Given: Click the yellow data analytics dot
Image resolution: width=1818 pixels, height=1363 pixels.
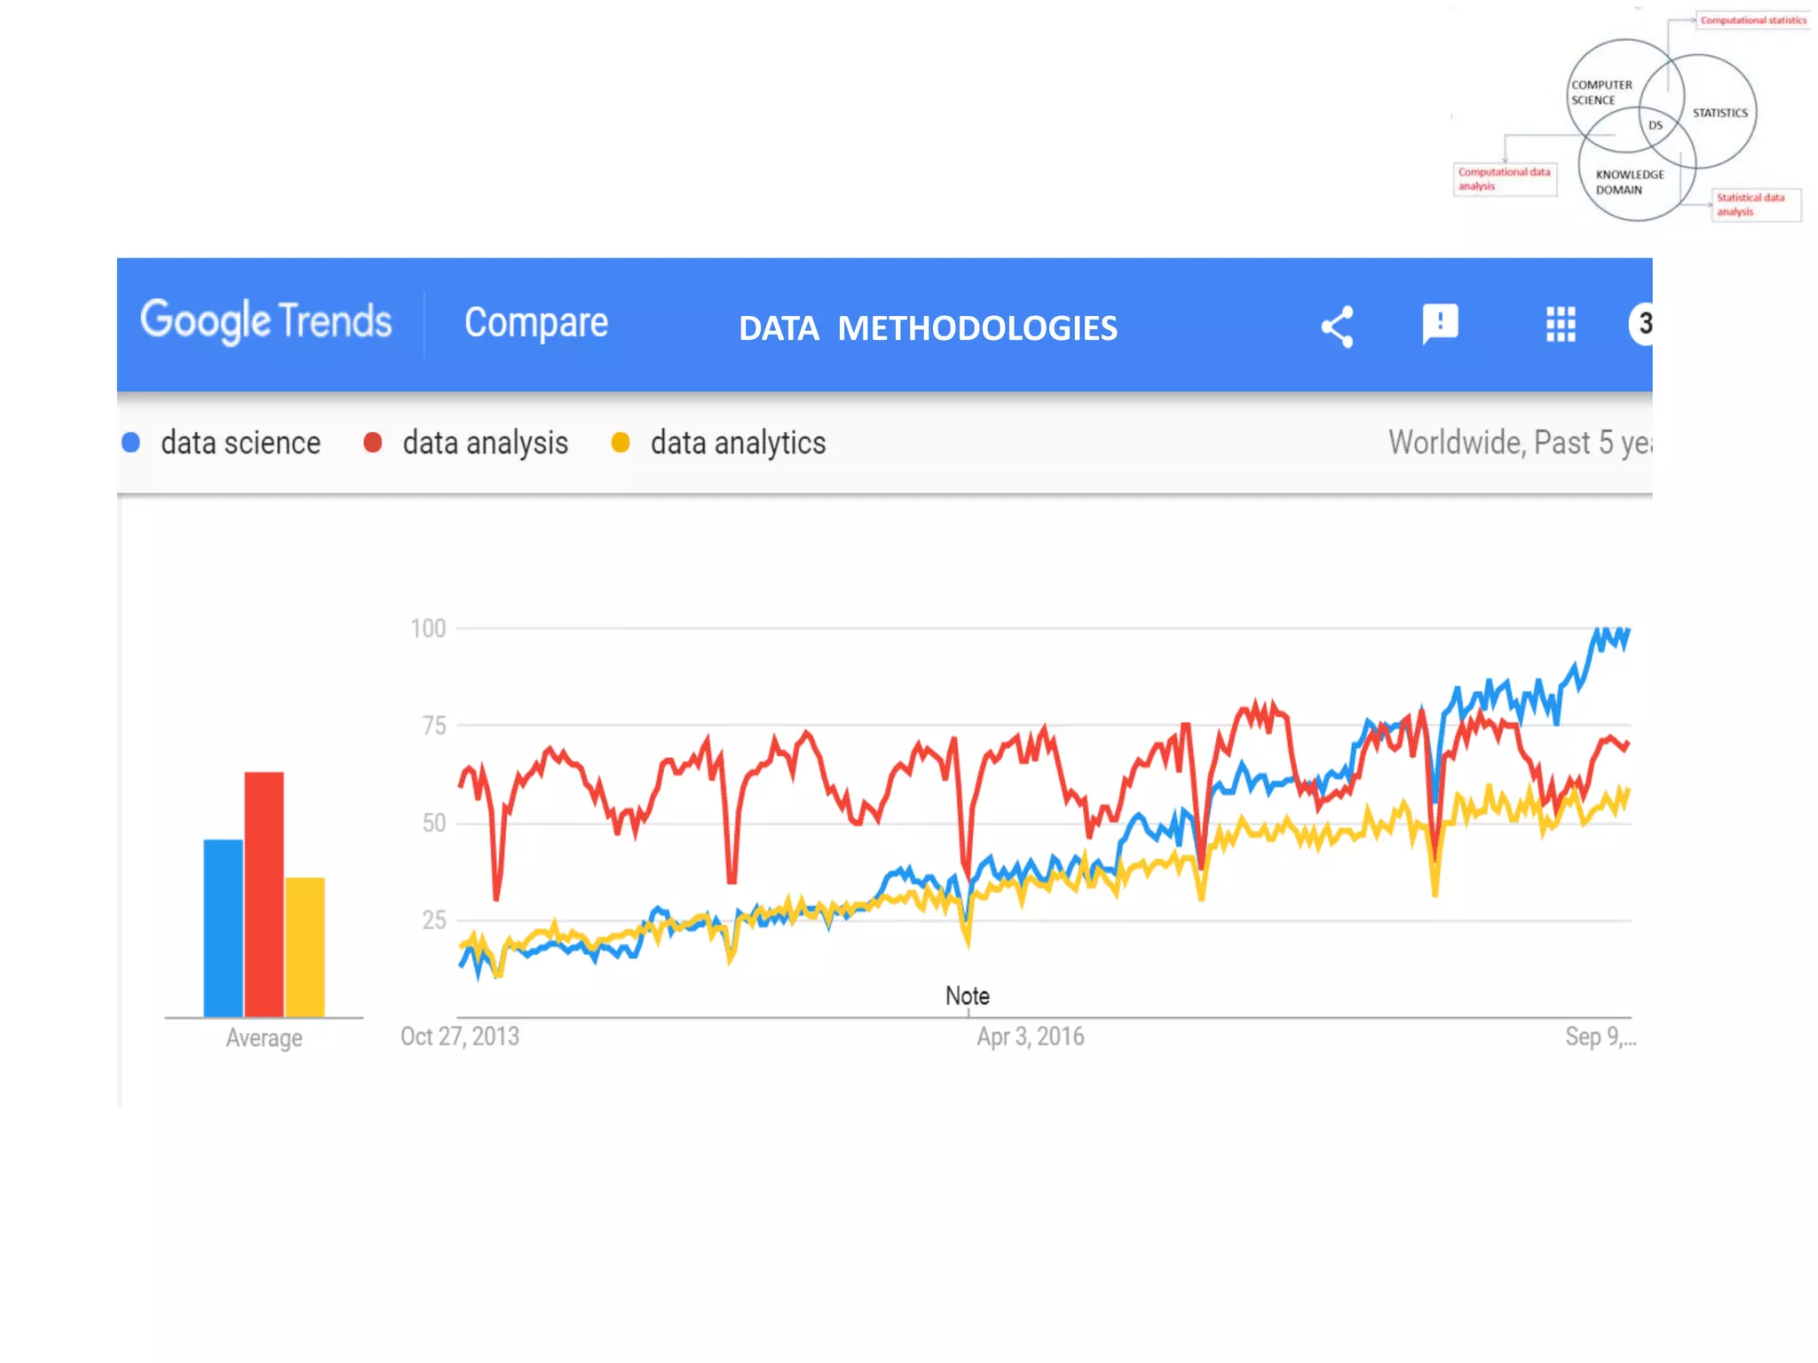Looking at the screenshot, I should pos(620,443).
